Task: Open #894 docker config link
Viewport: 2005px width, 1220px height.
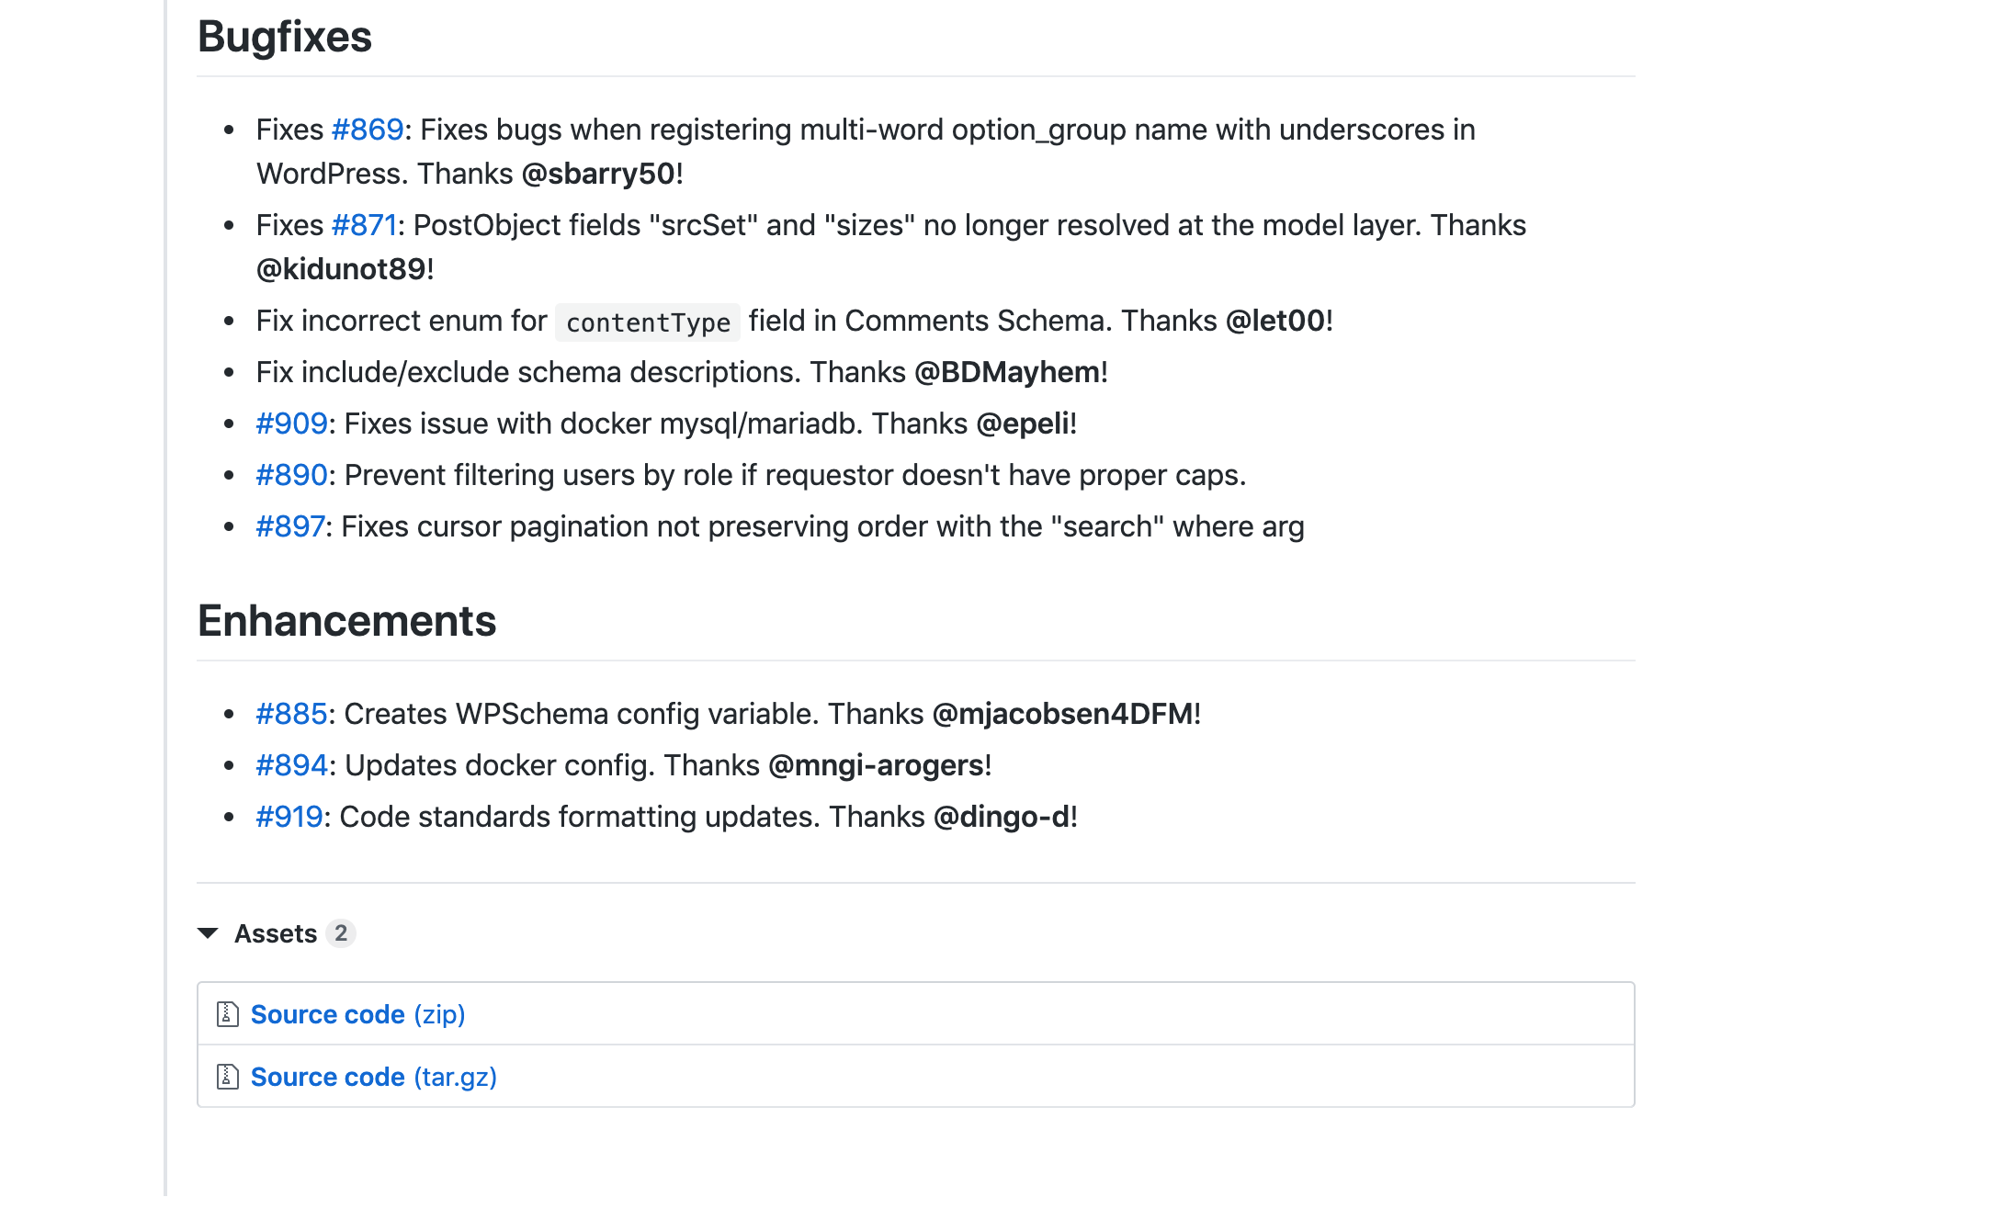Action: (x=291, y=765)
